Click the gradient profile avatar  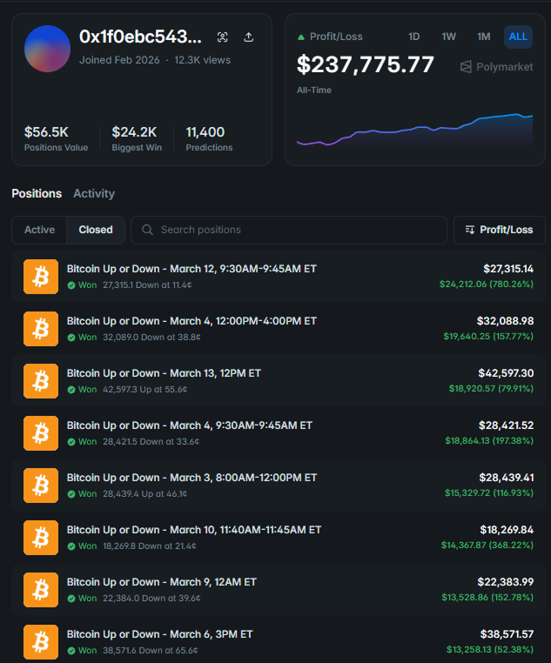click(x=47, y=49)
